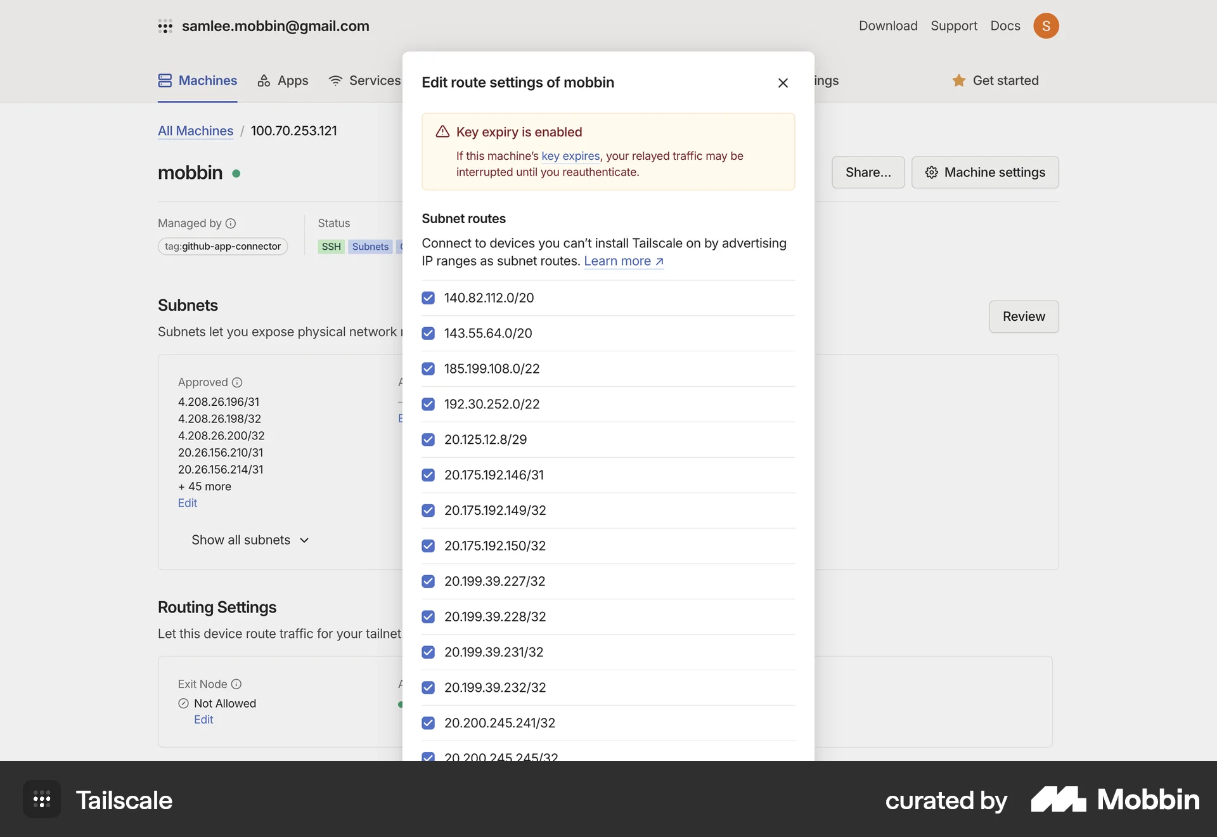Open the Docs menu item
The width and height of the screenshot is (1217, 837).
pyautogui.click(x=1005, y=26)
